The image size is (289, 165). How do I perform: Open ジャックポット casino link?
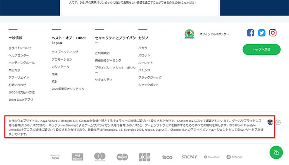coord(149,85)
